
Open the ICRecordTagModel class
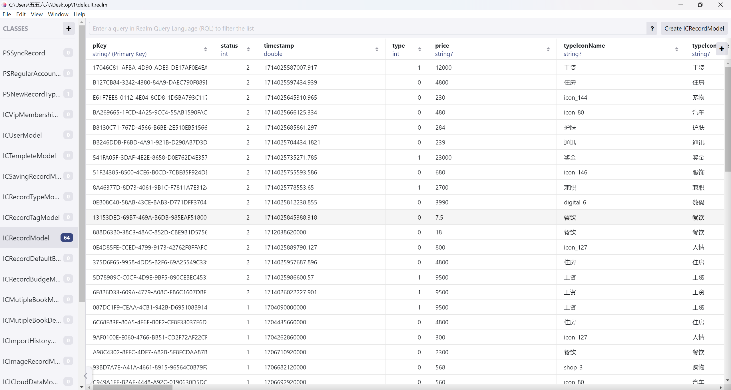click(31, 218)
